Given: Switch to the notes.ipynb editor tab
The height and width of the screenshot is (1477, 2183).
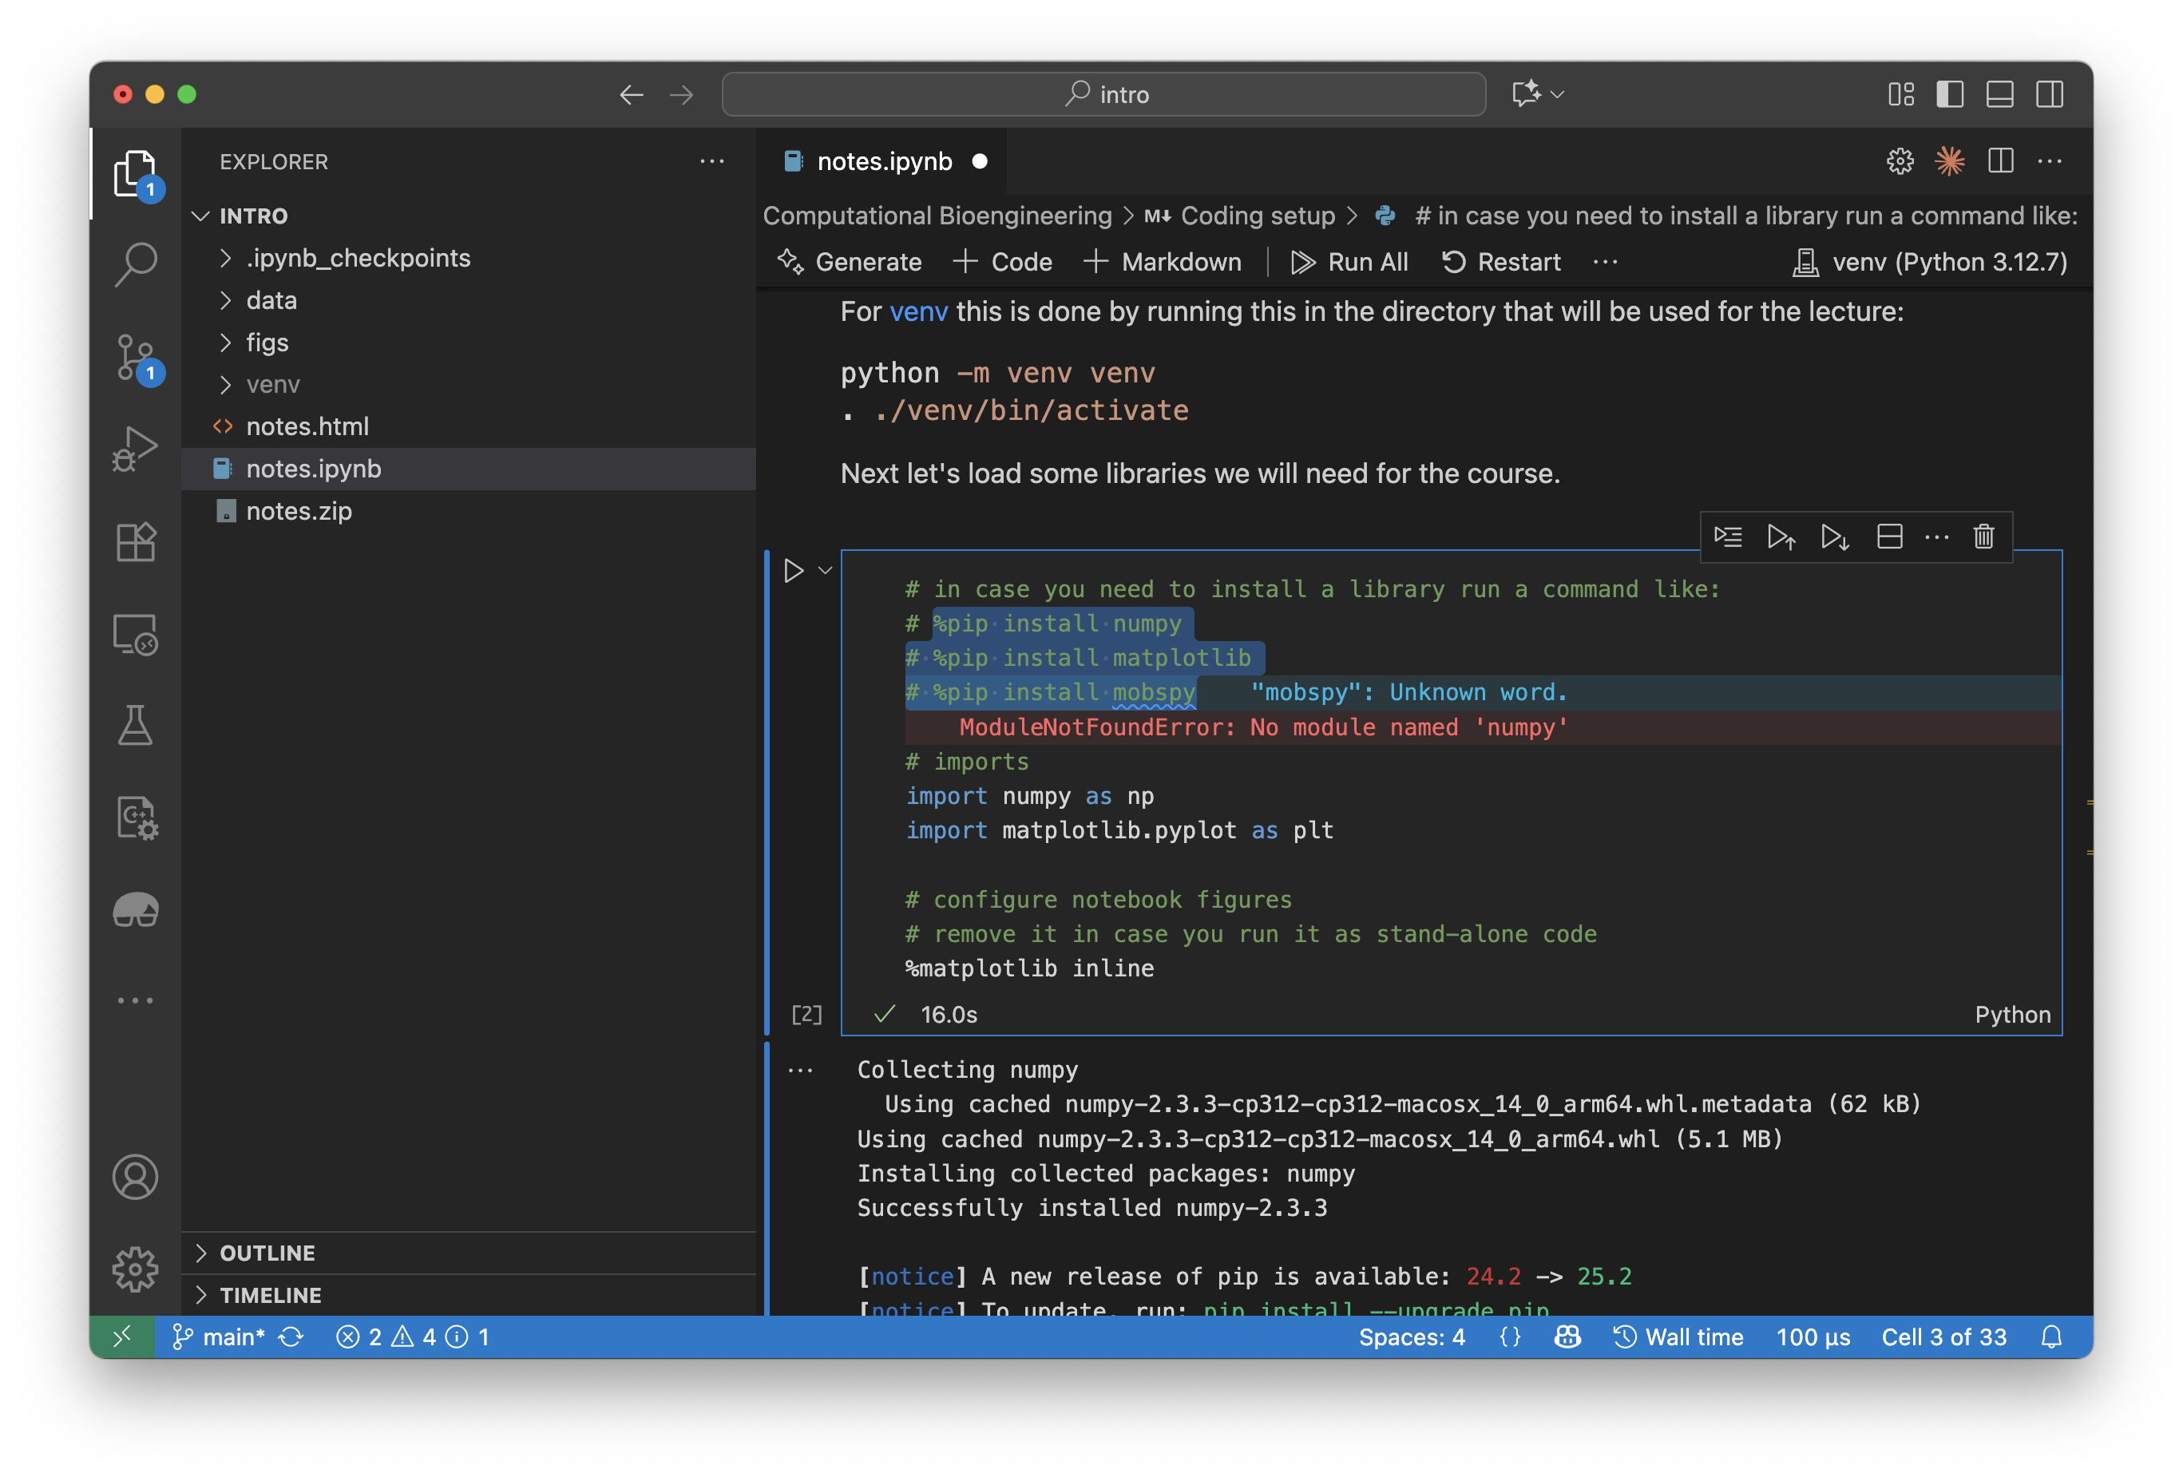Looking at the screenshot, I should tap(884, 160).
